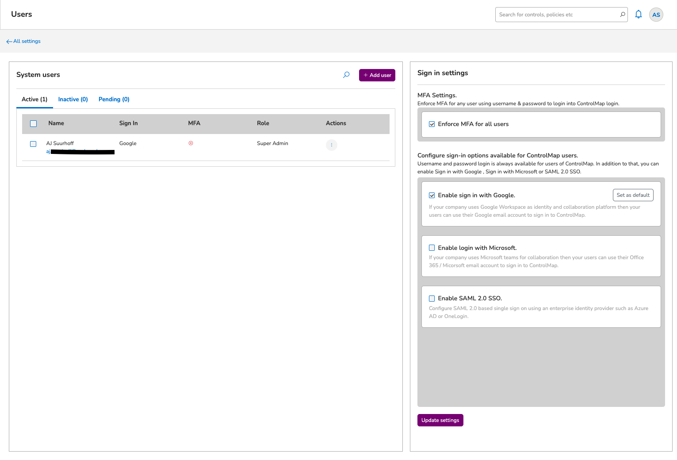
Task: Switch to the Inactive (0) tab
Action: pyautogui.click(x=73, y=100)
